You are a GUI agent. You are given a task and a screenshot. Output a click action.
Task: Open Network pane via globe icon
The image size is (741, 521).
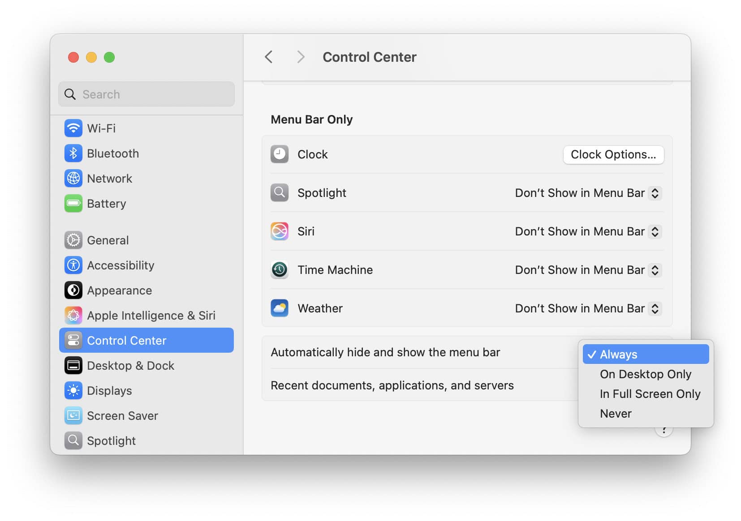coord(73,178)
